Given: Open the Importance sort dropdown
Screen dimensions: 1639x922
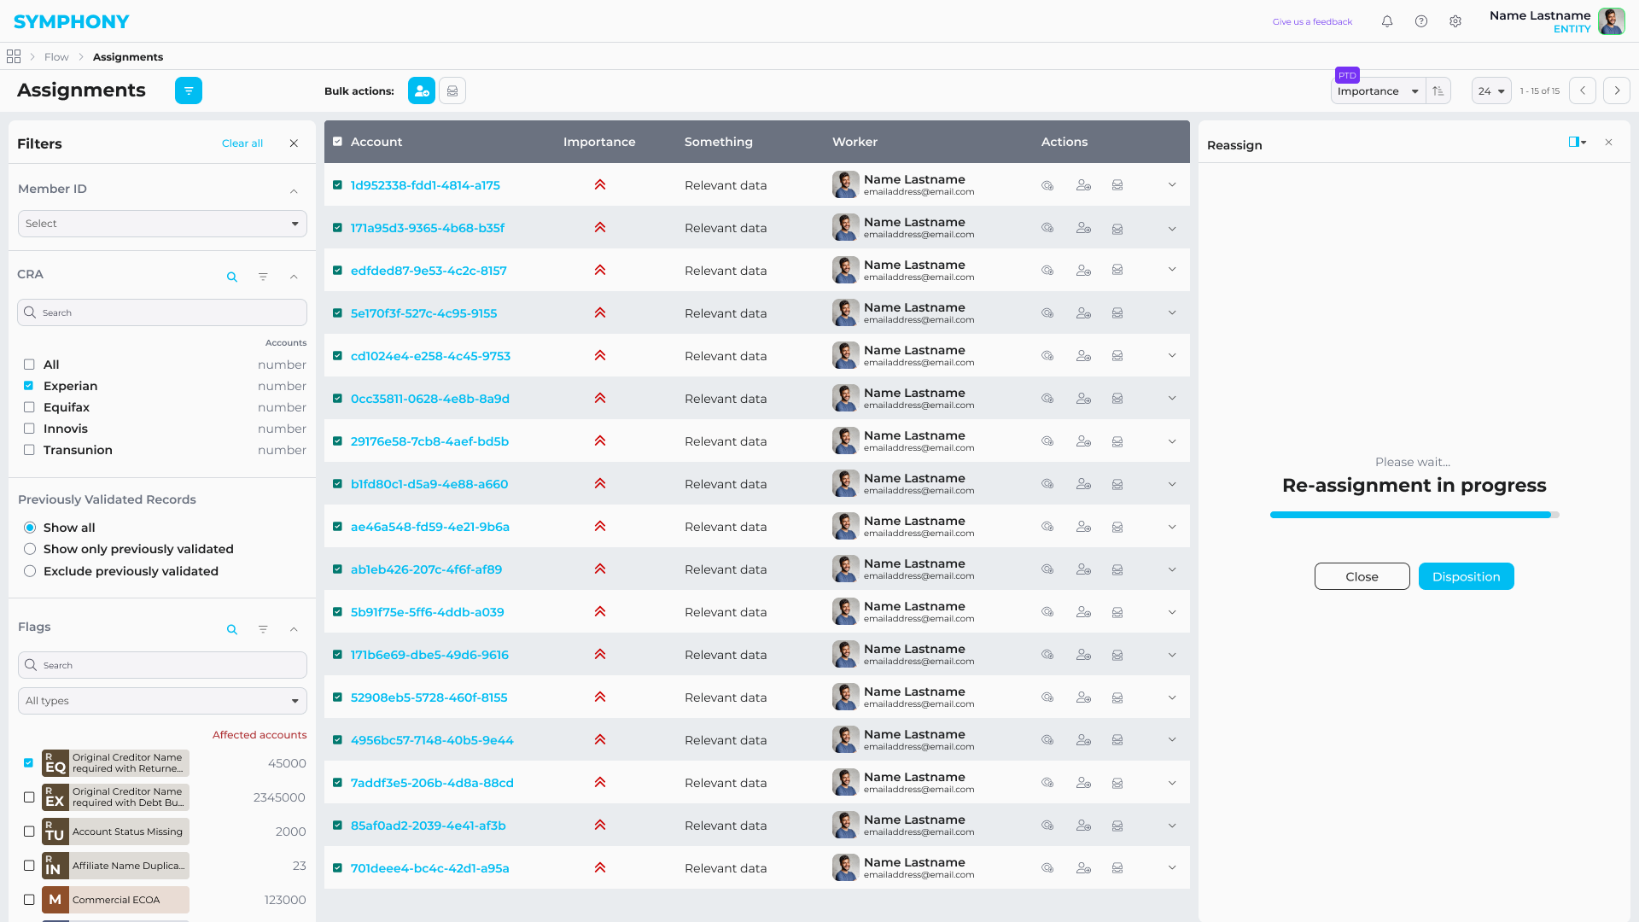Looking at the screenshot, I should pyautogui.click(x=1377, y=91).
